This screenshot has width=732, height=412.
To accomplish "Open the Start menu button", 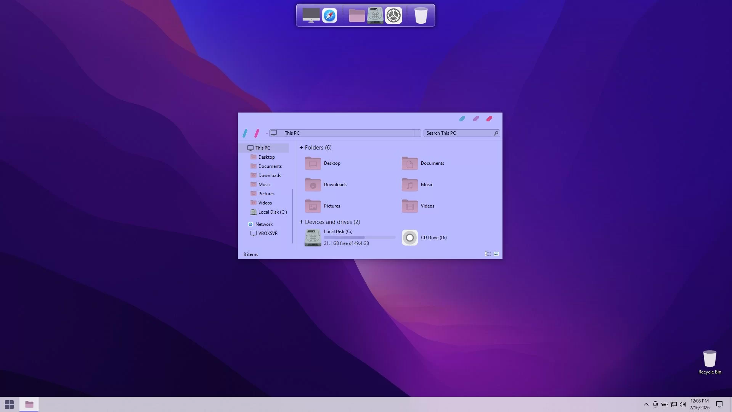I will pyautogui.click(x=9, y=404).
